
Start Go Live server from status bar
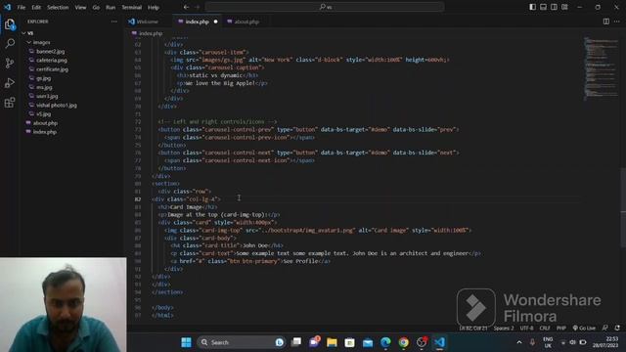[x=584, y=329]
